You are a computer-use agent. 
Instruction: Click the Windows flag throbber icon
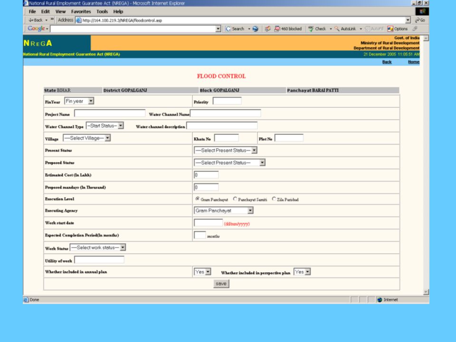click(x=422, y=11)
